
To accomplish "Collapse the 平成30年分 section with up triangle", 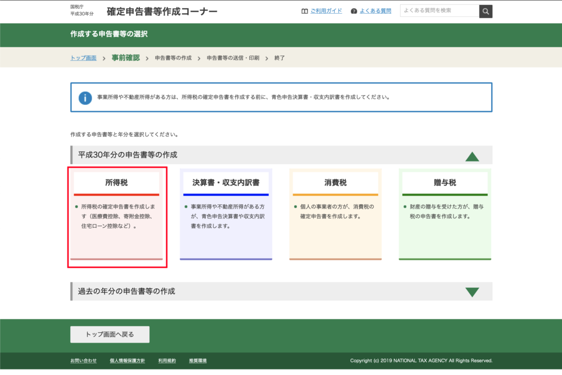I will click(x=472, y=156).
